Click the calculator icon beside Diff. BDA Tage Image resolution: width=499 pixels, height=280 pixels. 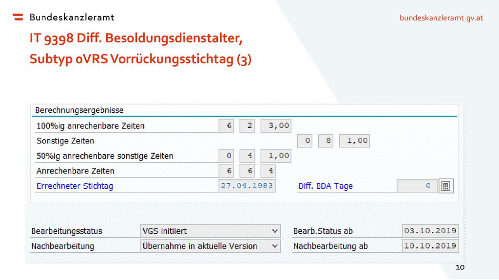click(445, 186)
